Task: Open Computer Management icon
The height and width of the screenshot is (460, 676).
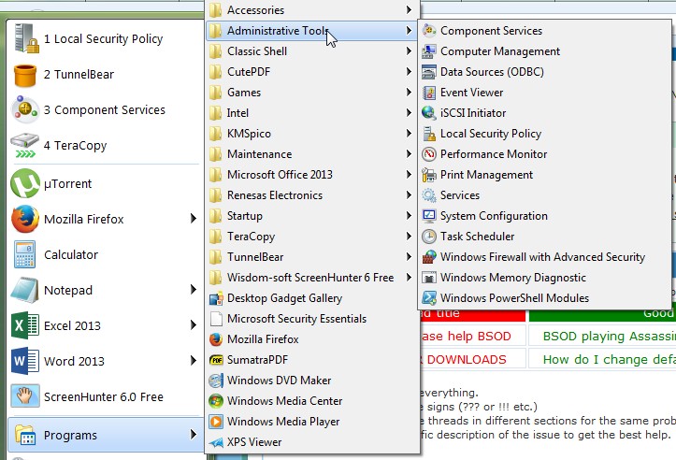Action: 429,51
